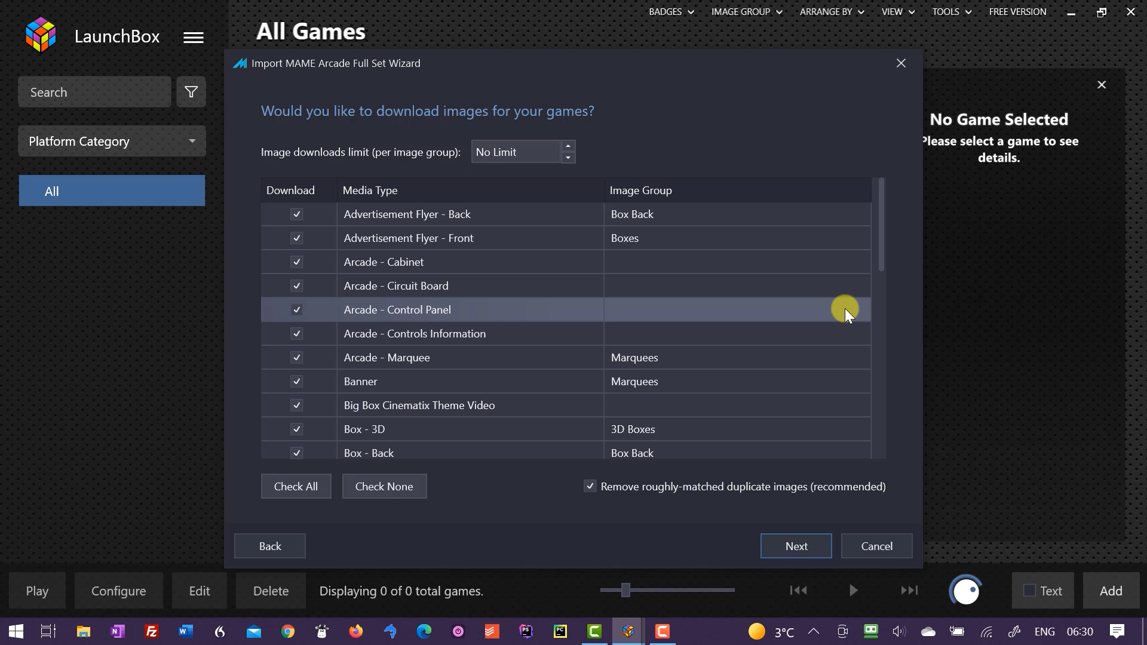
Task: Click the image size zoom slider handle
Action: click(625, 590)
